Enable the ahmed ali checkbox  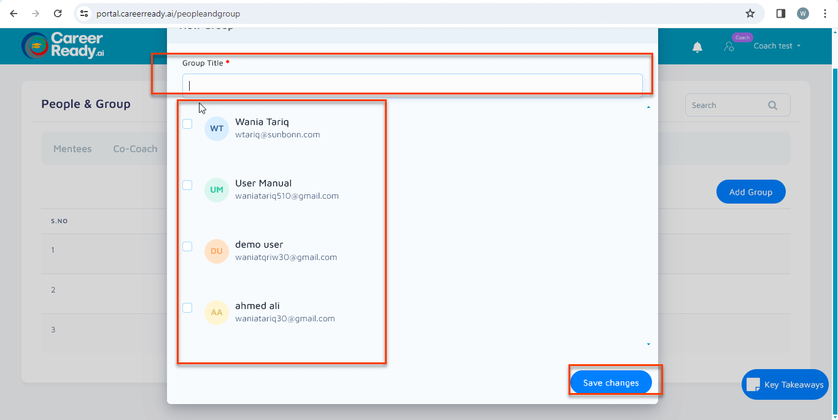187,308
